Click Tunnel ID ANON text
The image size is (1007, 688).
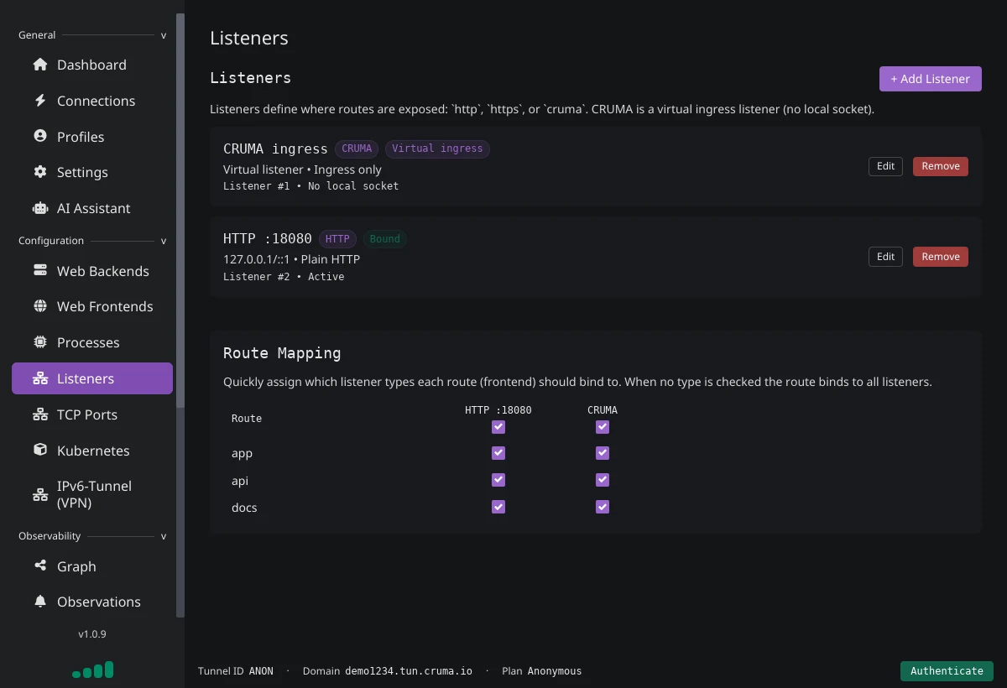point(236,671)
